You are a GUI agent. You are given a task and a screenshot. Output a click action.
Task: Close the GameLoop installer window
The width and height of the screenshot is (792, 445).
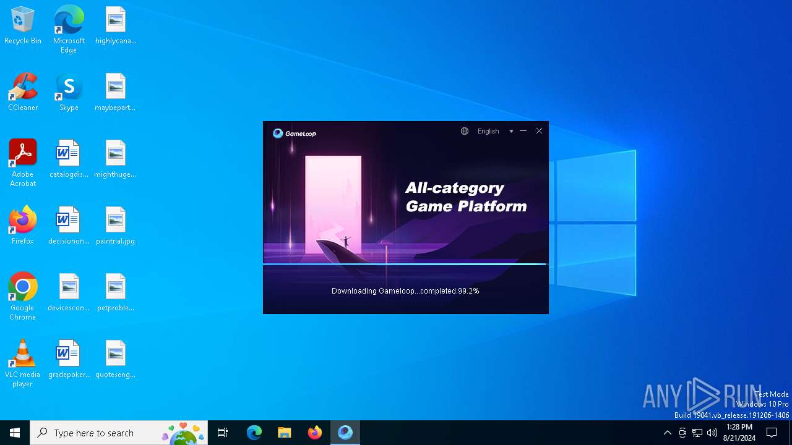[539, 131]
